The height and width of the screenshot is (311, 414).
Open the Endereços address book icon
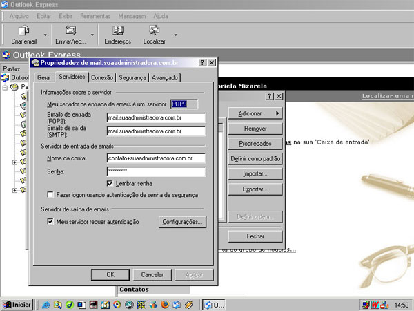pyautogui.click(x=118, y=30)
